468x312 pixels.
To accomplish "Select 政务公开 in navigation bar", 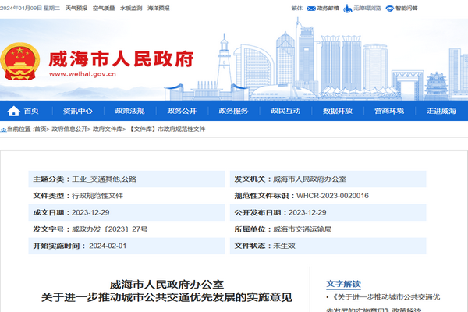I will click(182, 112).
